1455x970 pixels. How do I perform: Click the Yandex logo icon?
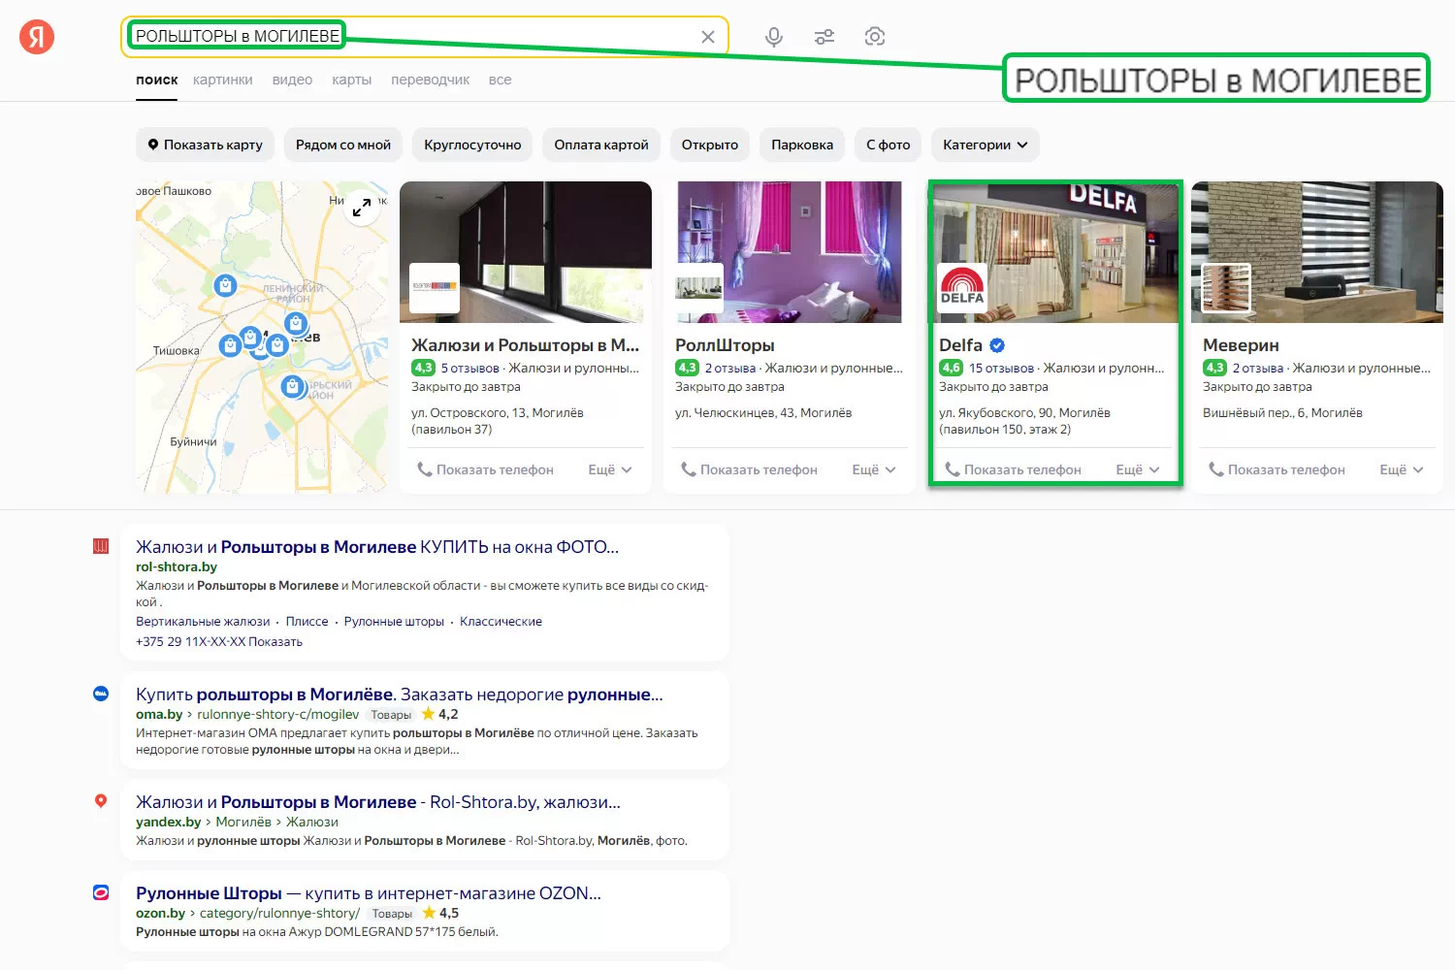pos(37,37)
